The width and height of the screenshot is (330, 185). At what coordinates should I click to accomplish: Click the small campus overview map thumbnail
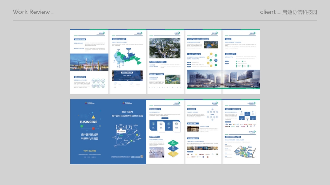173,80
